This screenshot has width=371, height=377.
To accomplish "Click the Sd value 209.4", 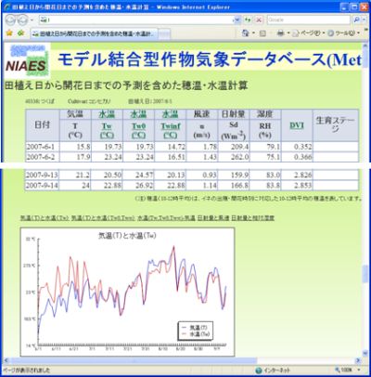I will coord(234,147).
